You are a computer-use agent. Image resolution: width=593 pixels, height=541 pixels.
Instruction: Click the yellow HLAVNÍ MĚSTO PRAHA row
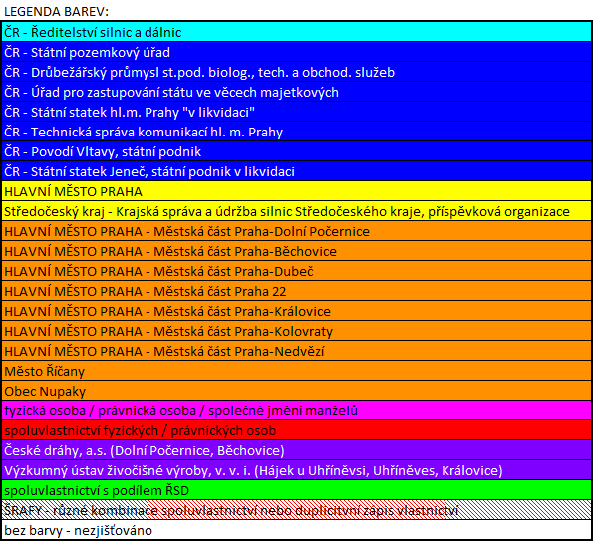297,191
